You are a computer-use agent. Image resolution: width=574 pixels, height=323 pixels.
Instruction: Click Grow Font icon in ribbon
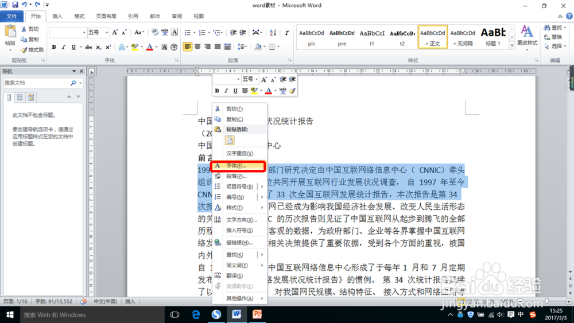tap(115, 33)
